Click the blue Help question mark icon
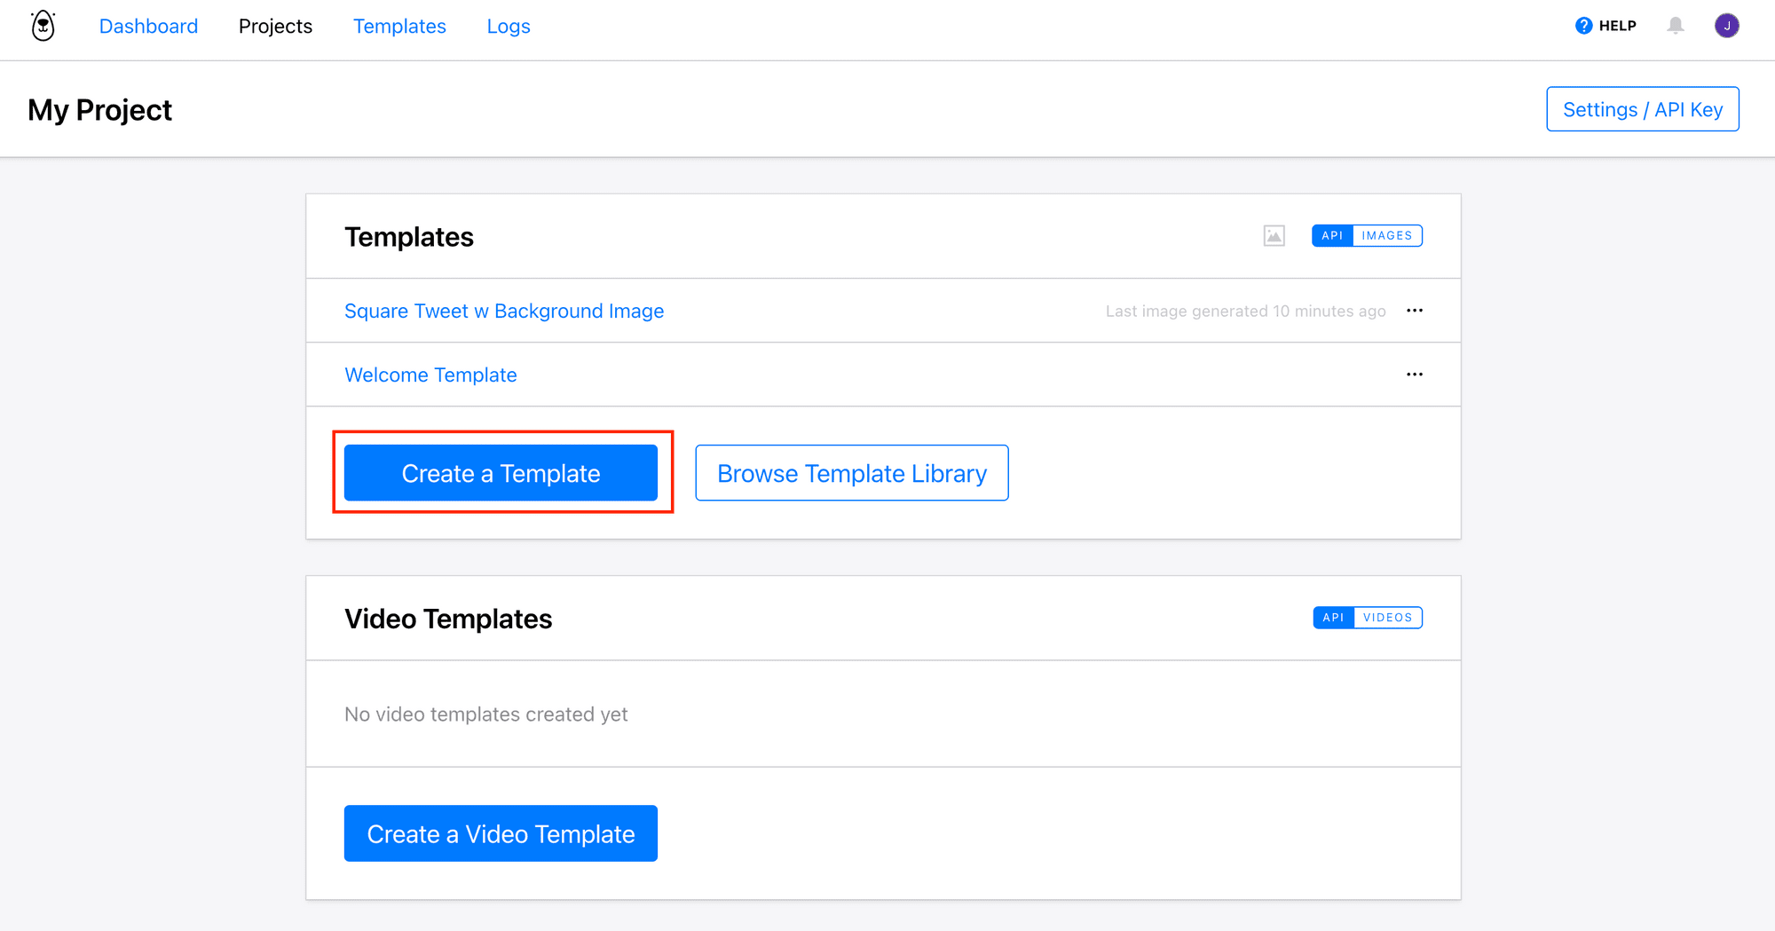The image size is (1775, 931). pos(1583,26)
